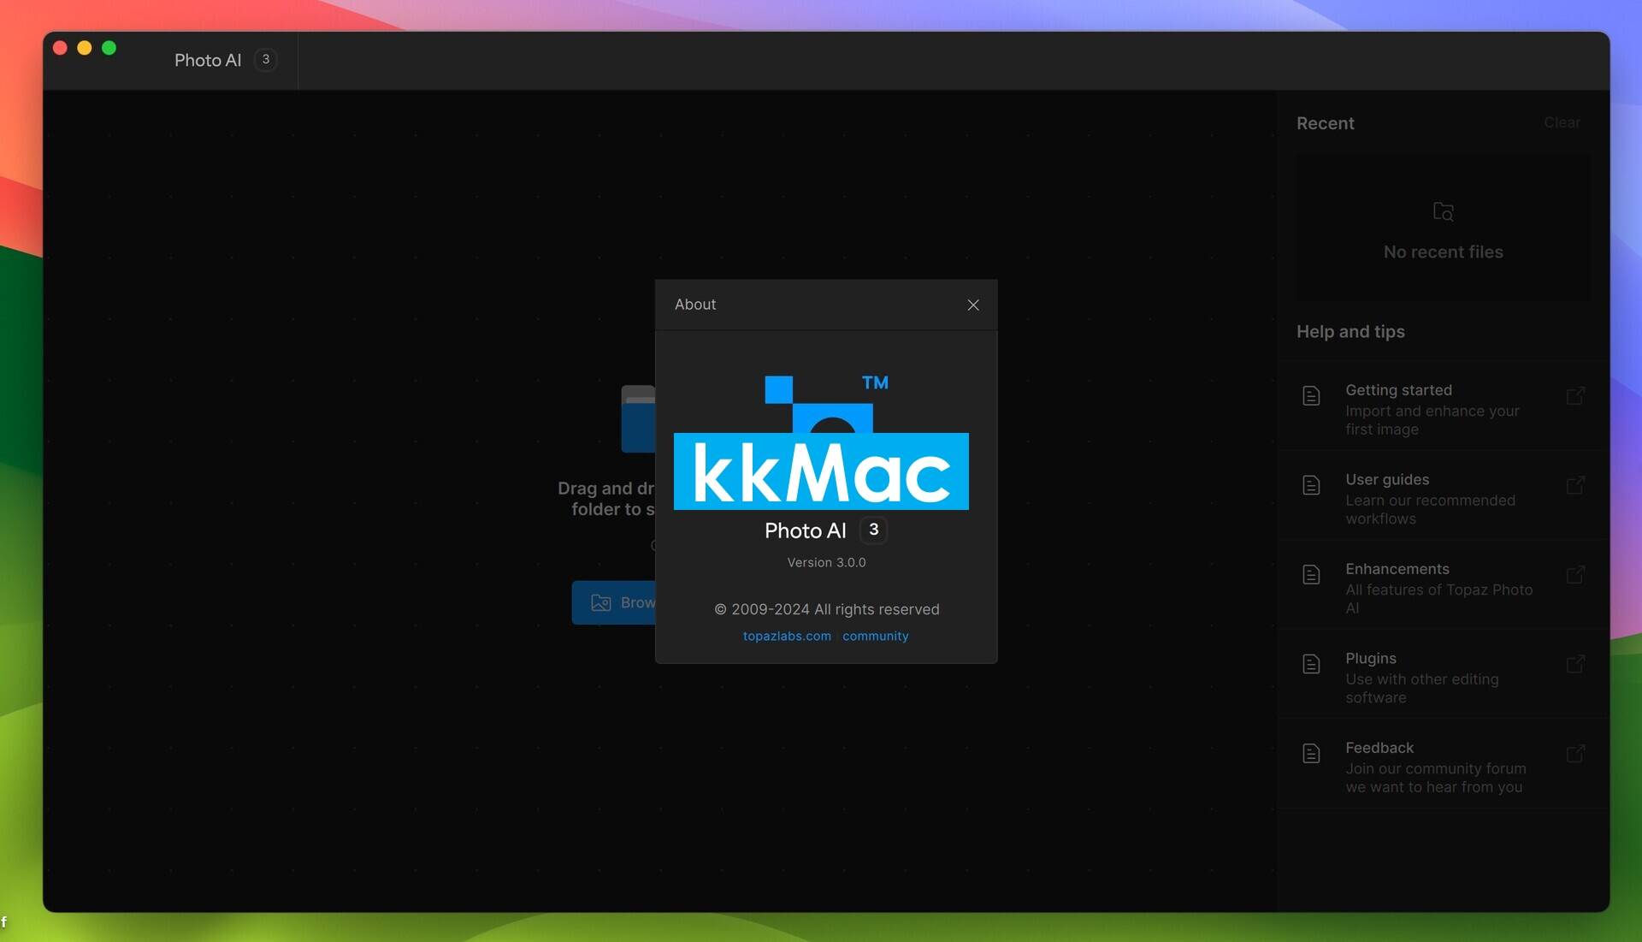Clear the recent files list

[1562, 123]
